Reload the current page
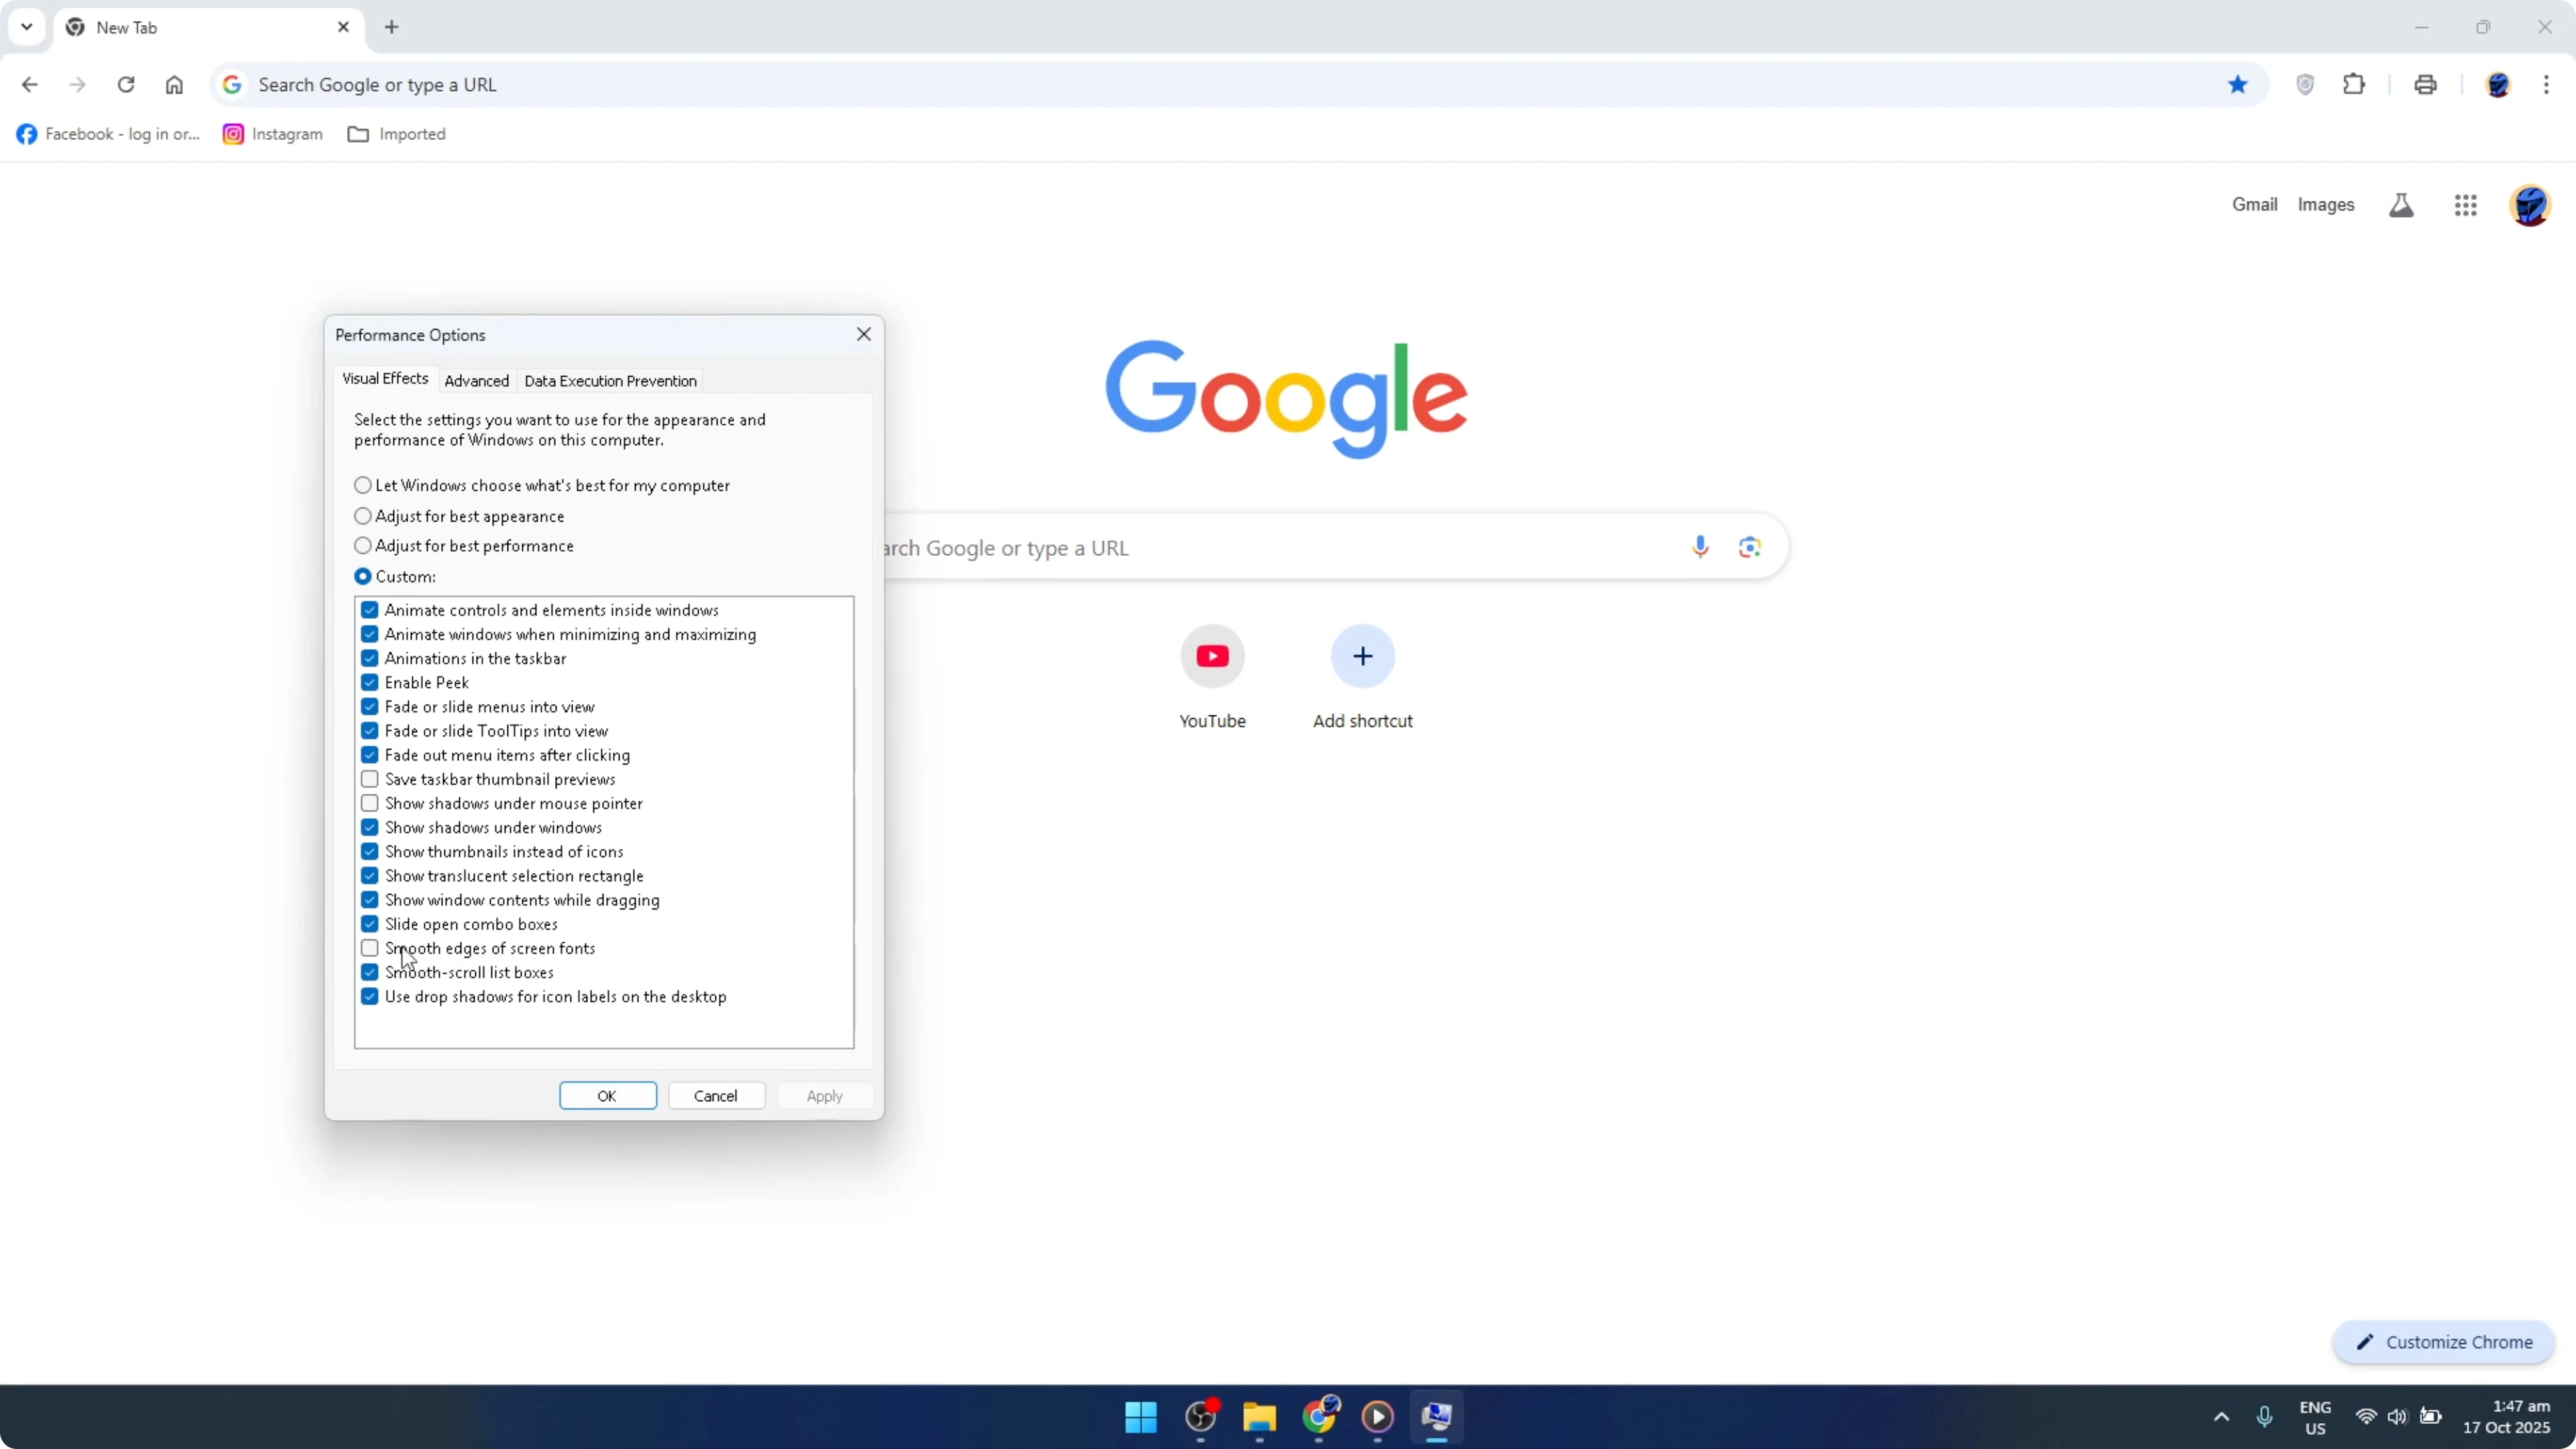Viewport: 2576px width, 1449px height. 126,85
